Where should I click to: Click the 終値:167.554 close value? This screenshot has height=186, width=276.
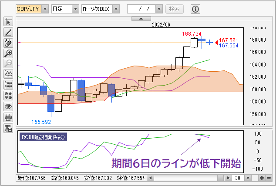(x=131, y=178)
